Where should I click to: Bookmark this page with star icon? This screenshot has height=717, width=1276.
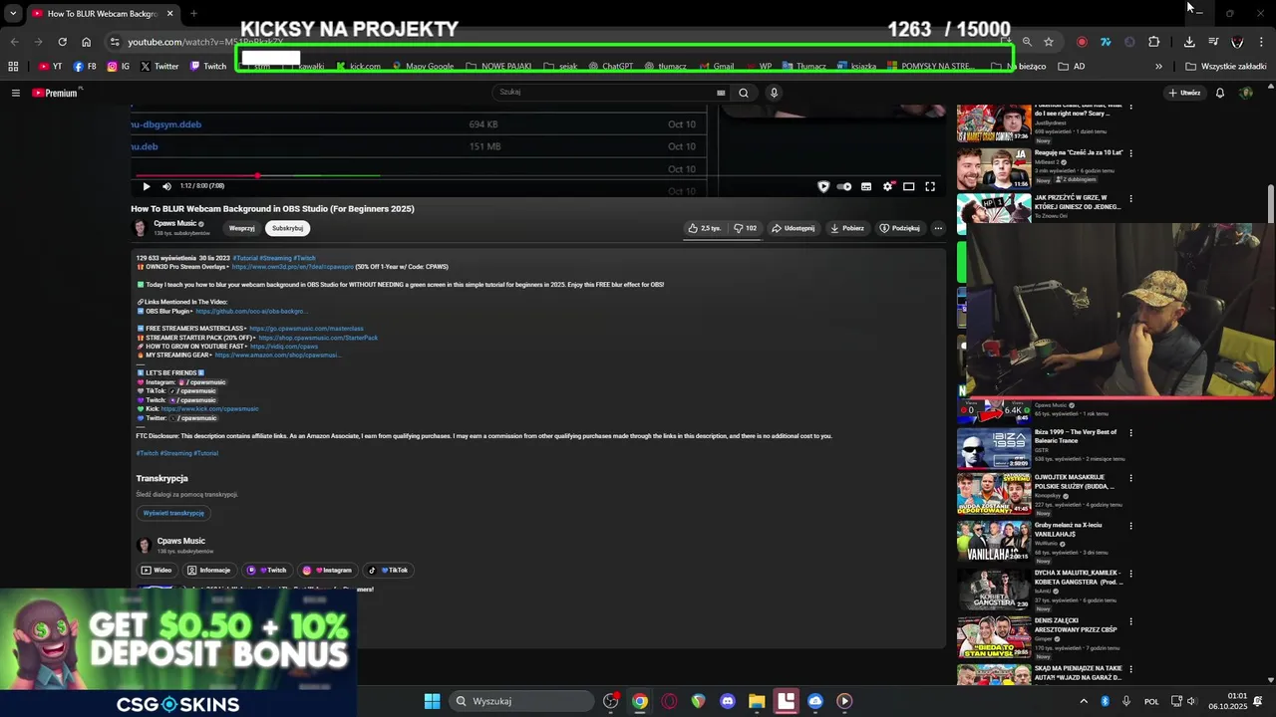point(1049,42)
